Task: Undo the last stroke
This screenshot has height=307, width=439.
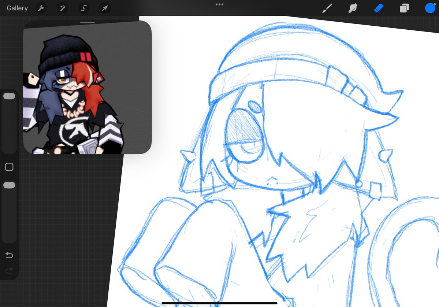Action: pyautogui.click(x=9, y=255)
